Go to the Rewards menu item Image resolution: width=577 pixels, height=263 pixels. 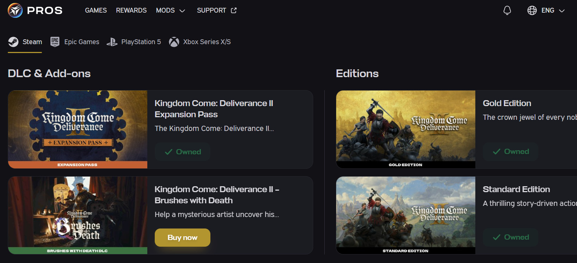(x=131, y=10)
